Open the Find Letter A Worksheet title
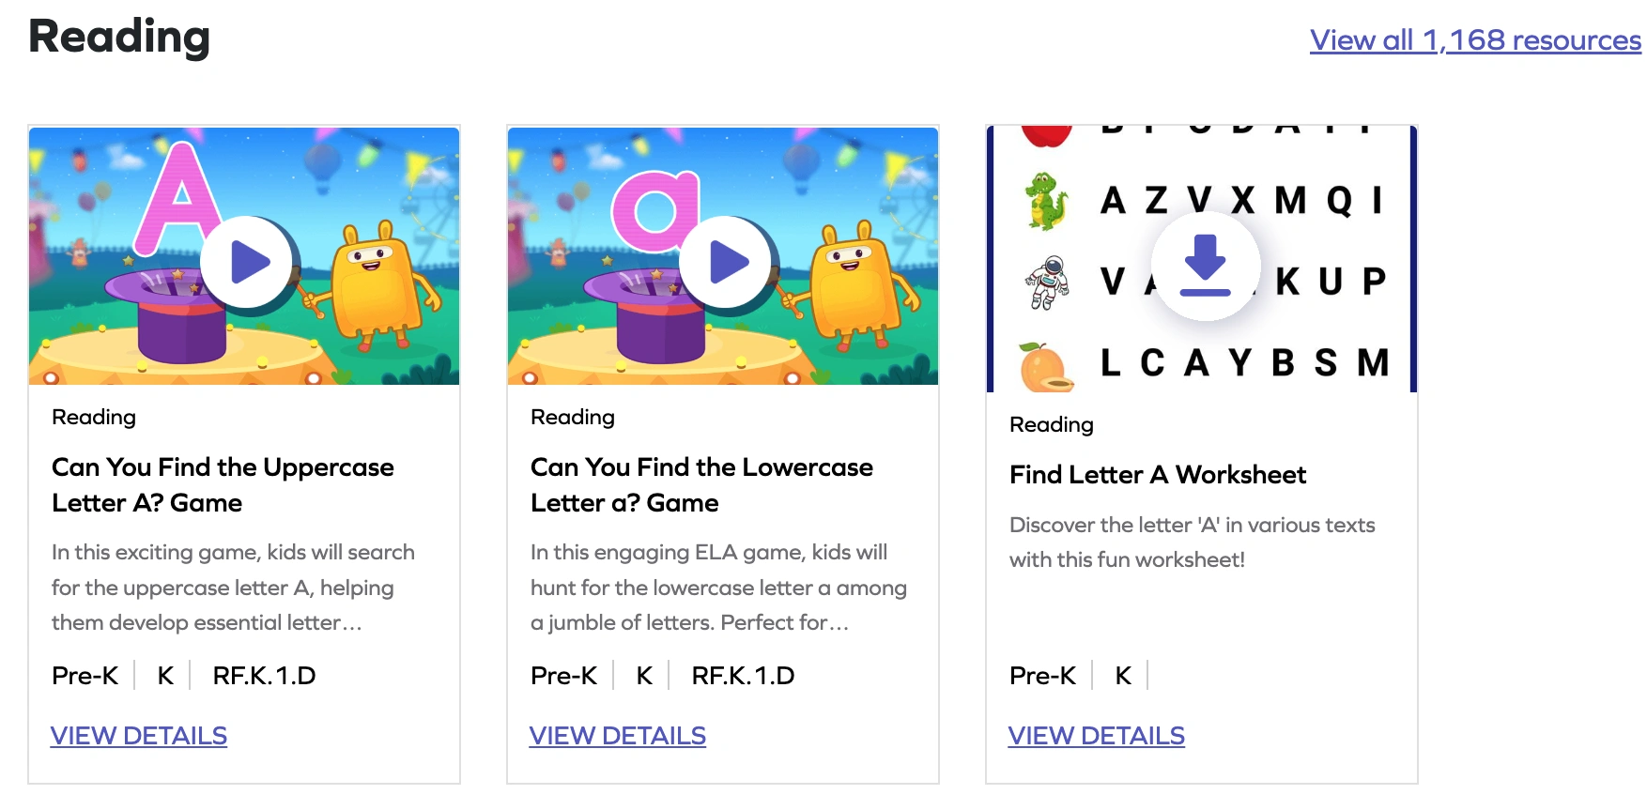Viewport: 1647px width, 810px height. [x=1157, y=475]
